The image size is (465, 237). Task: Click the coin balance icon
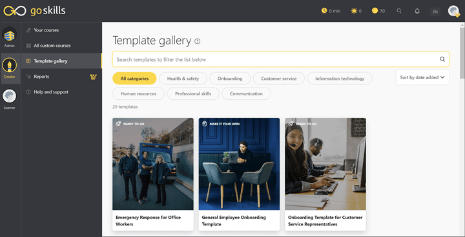pyautogui.click(x=375, y=11)
